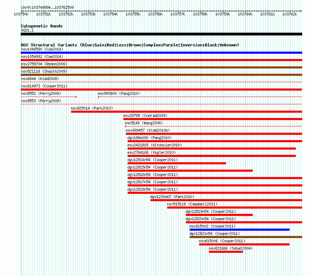Click the nsv8552 (Perry2008) label
The image size is (312, 276).
(x=41, y=93)
